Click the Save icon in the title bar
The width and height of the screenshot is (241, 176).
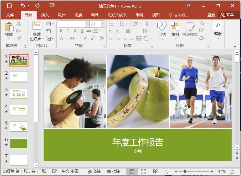tap(9, 6)
